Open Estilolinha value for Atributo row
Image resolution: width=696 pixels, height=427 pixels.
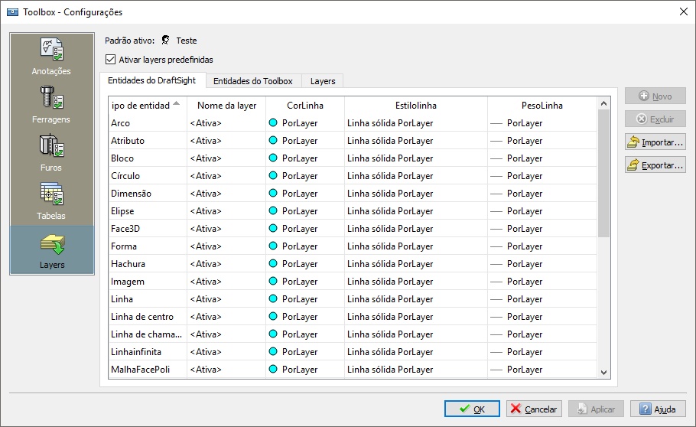coord(416,140)
